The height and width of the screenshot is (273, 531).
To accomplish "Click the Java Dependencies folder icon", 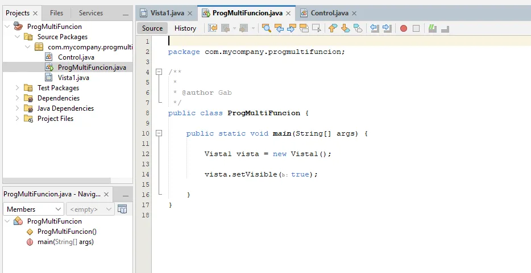I will click(x=28, y=108).
